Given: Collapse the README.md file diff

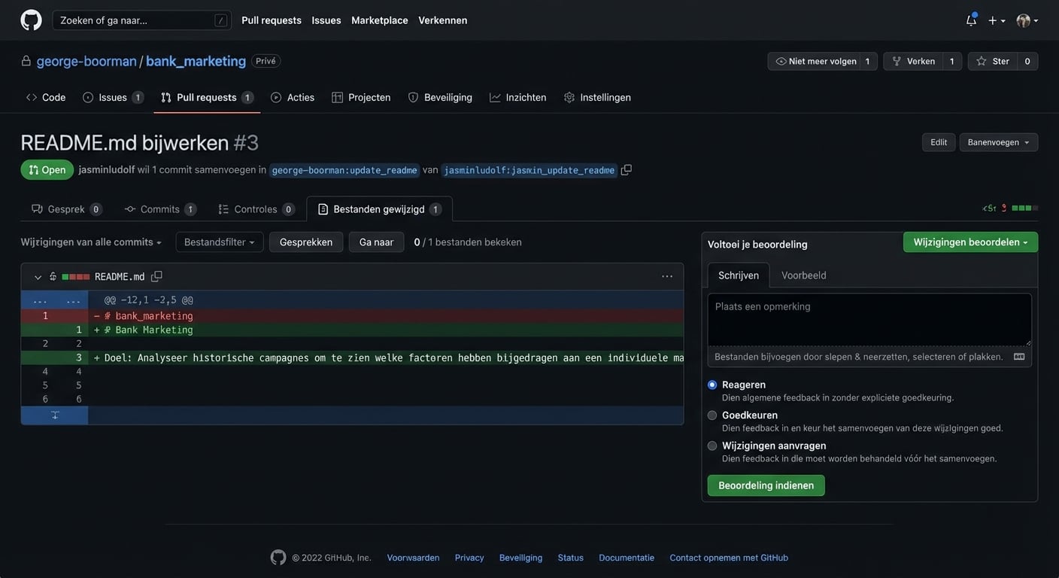Looking at the screenshot, I should 38,277.
